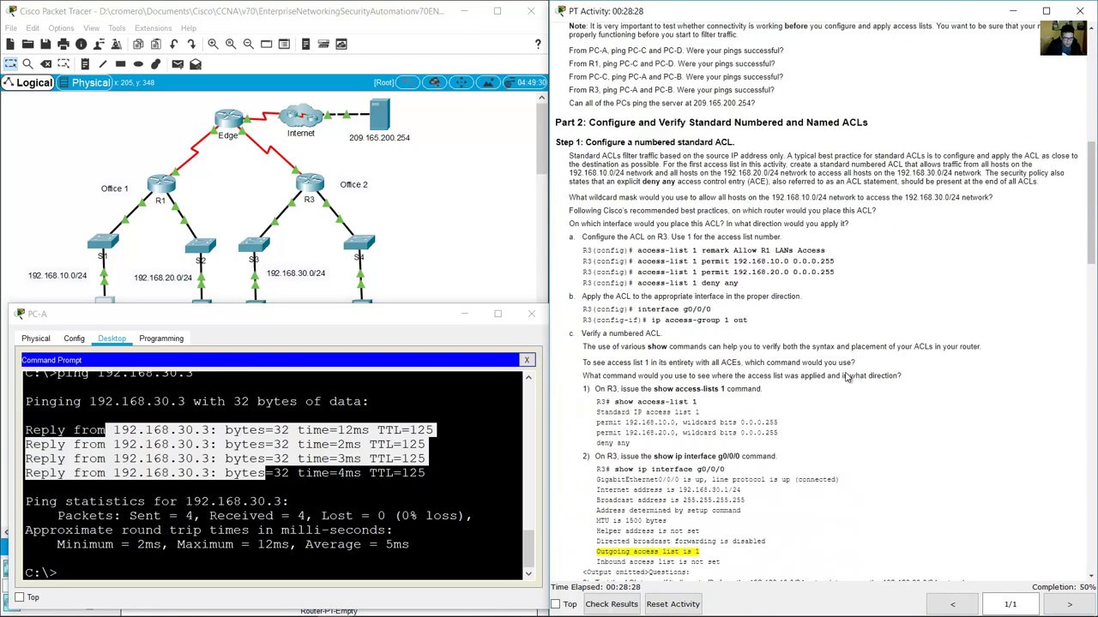The image size is (1098, 617).
Task: Open the File menu
Action: tap(11, 28)
